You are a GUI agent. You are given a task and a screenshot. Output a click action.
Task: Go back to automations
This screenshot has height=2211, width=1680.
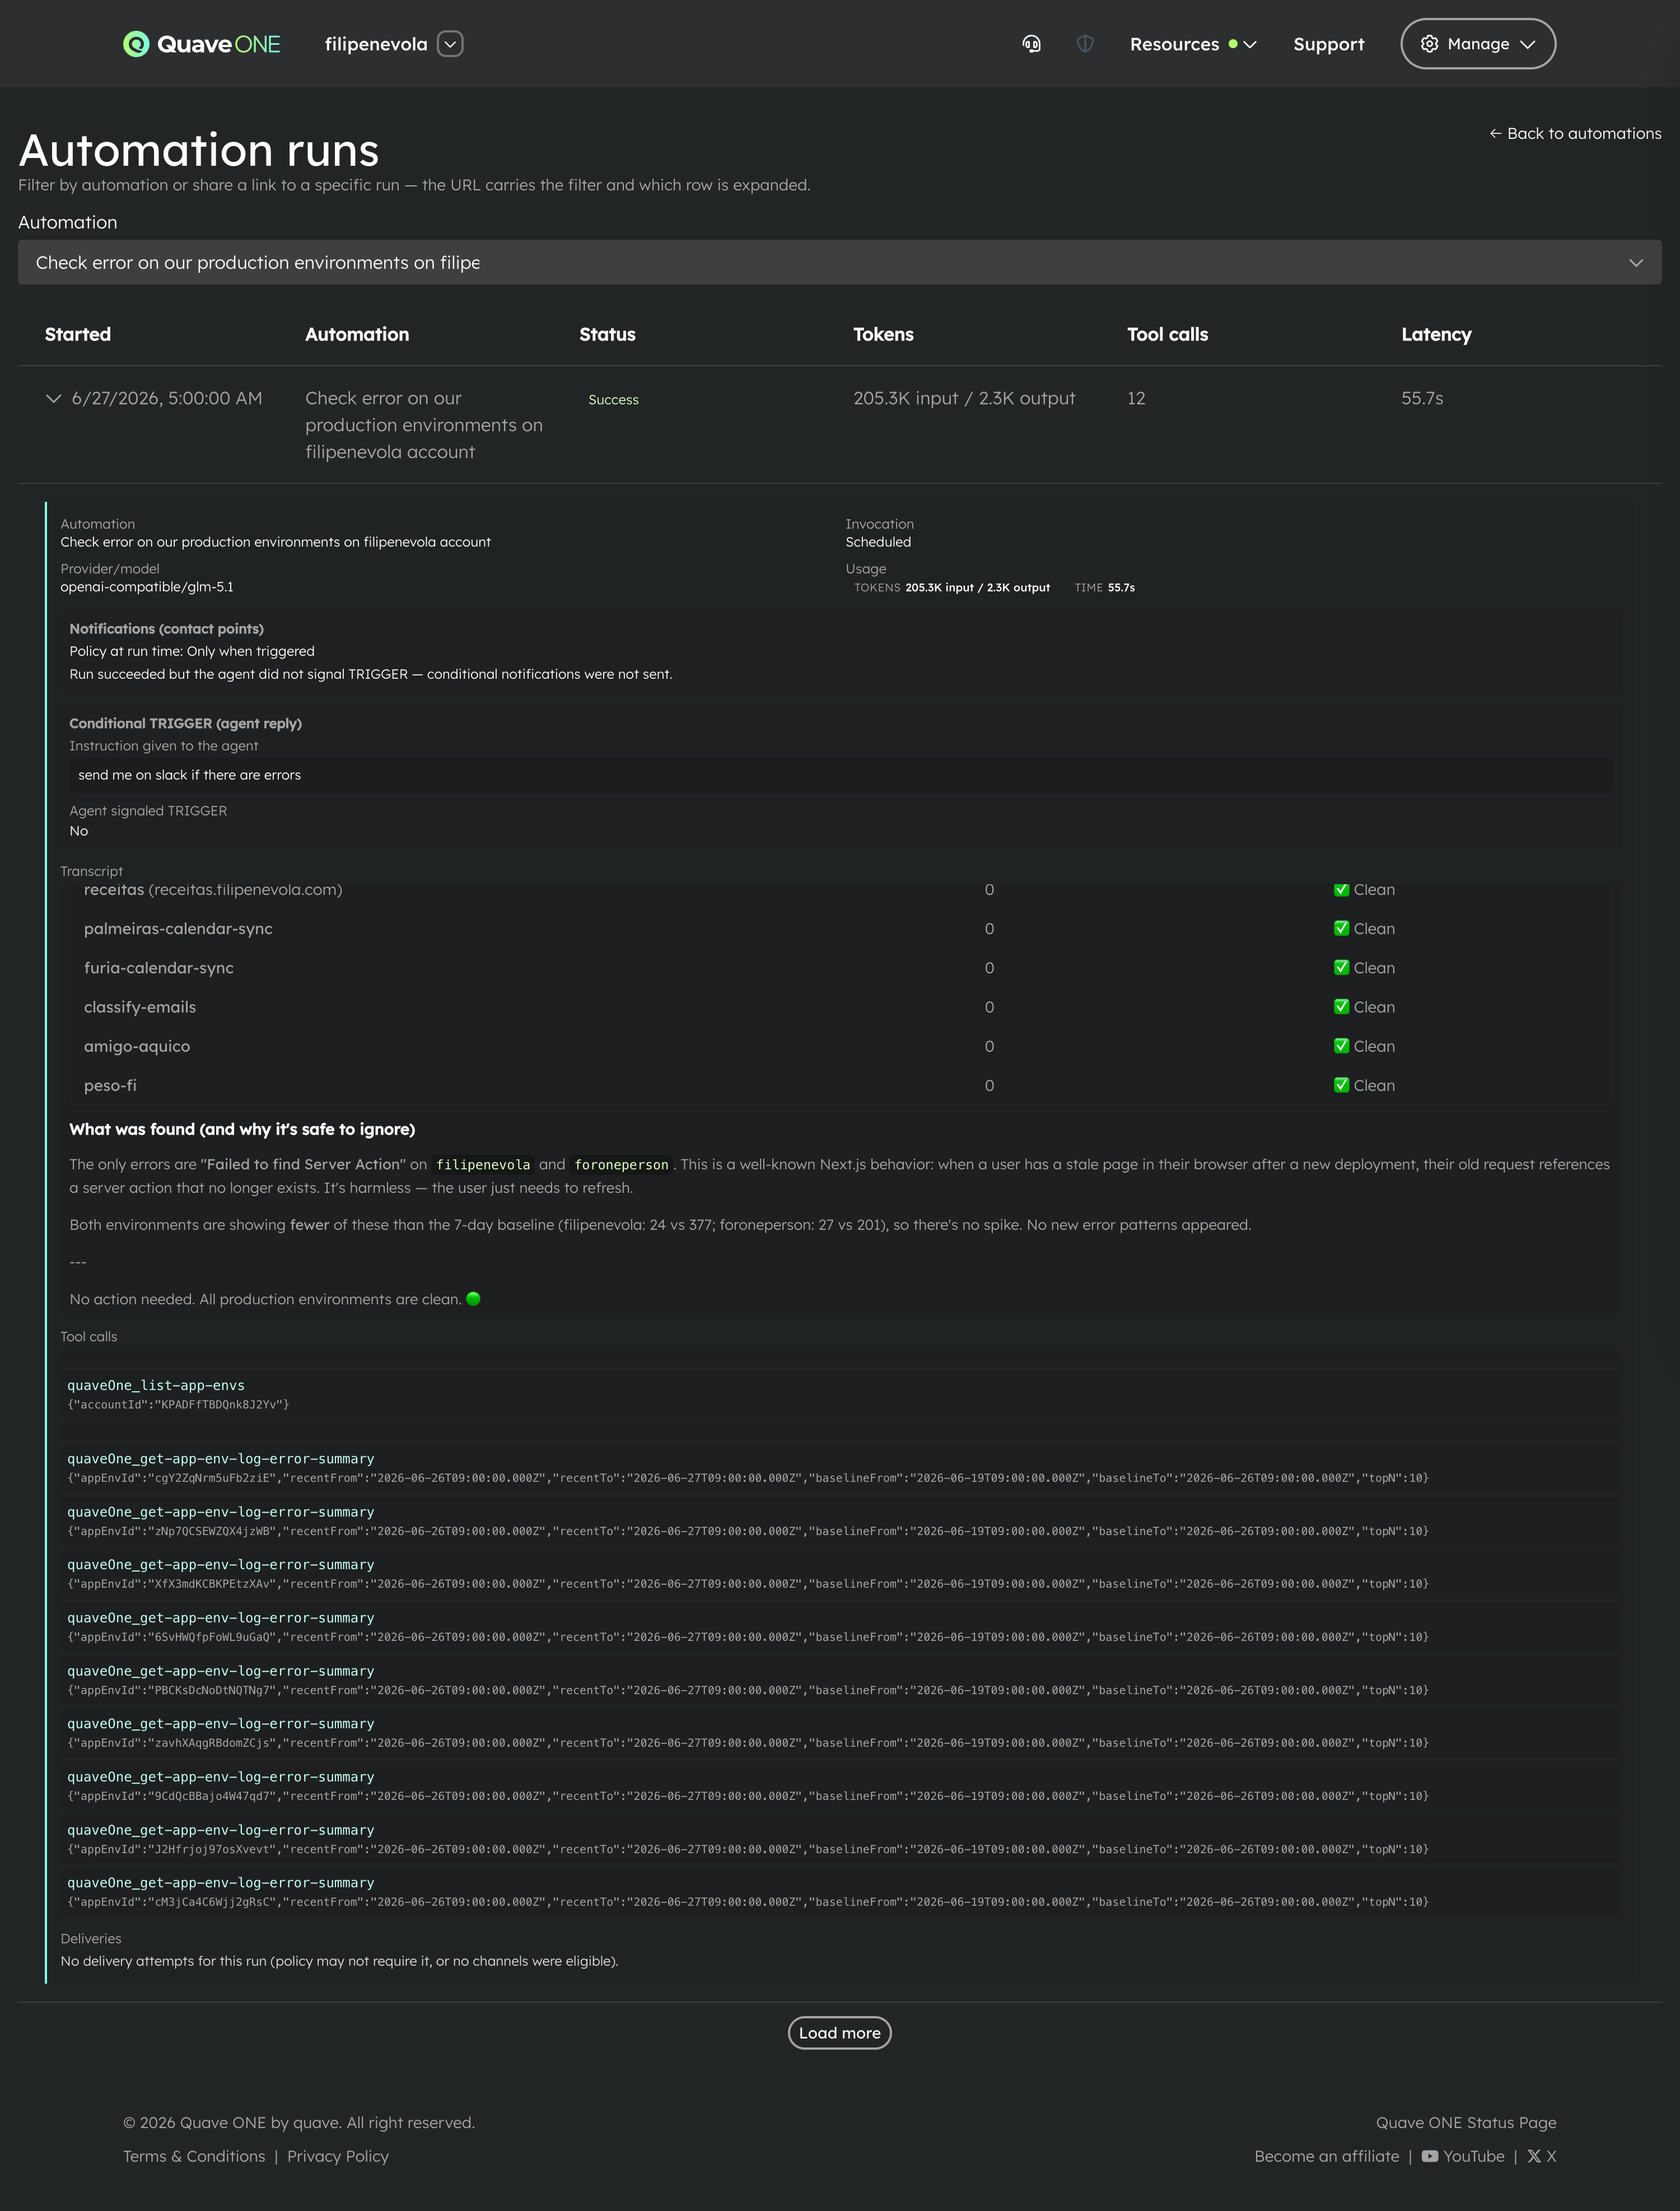point(1575,133)
